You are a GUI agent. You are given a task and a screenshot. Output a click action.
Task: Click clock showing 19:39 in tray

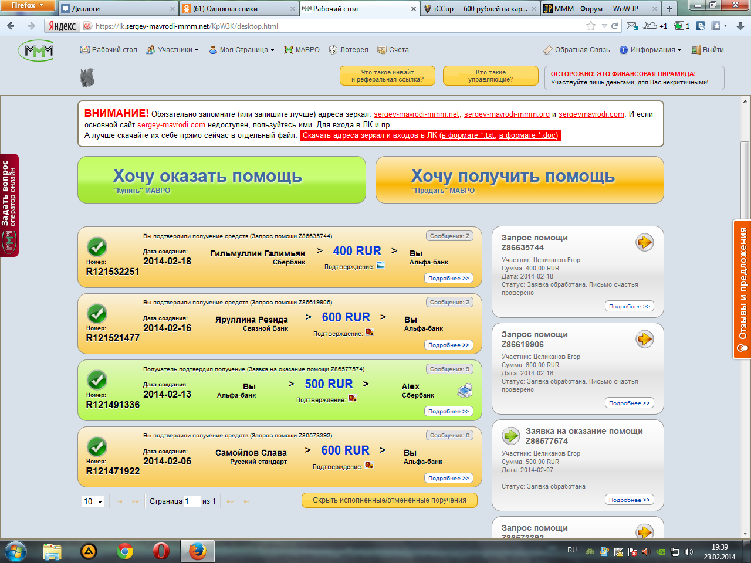(720, 547)
